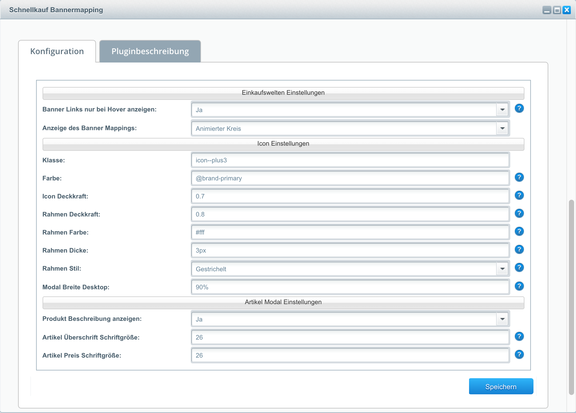Switch to the Pluginbeschreibung tab
Screen dimensions: 576x413
click(150, 51)
